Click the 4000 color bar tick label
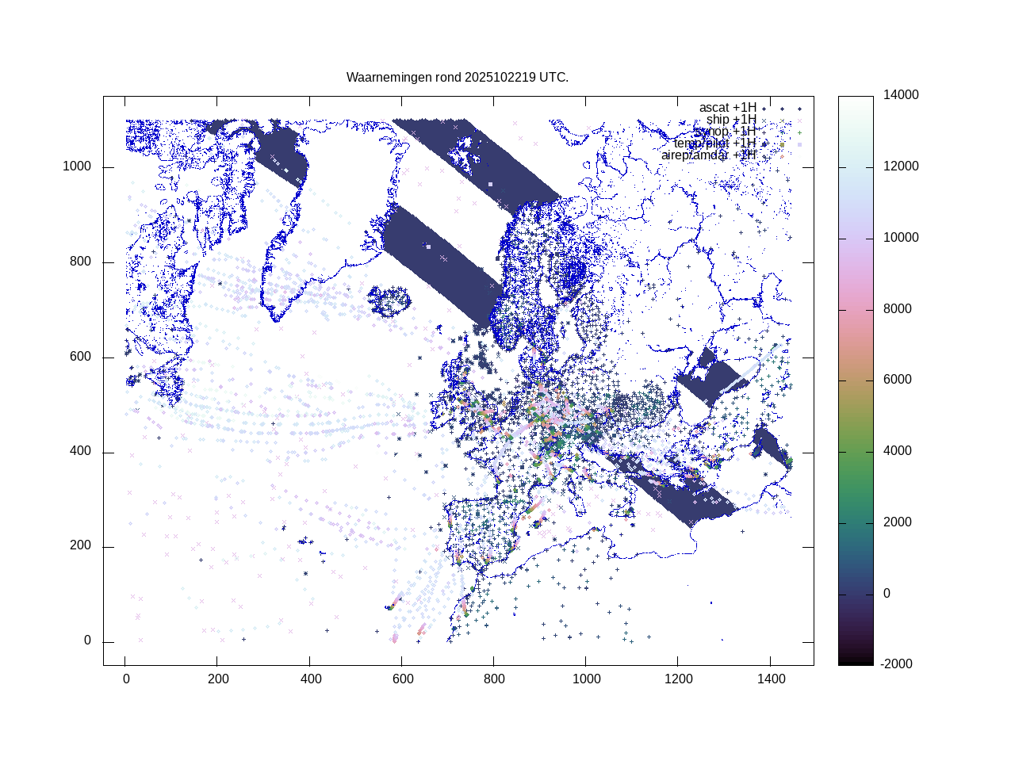Viewport: 1015px width, 761px height. click(x=898, y=451)
